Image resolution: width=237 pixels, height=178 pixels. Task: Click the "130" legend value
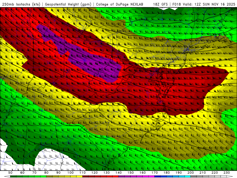pyautogui.click(x=107, y=173)
